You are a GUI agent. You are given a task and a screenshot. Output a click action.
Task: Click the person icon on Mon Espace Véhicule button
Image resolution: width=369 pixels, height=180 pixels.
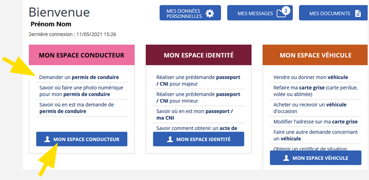coord(286,158)
